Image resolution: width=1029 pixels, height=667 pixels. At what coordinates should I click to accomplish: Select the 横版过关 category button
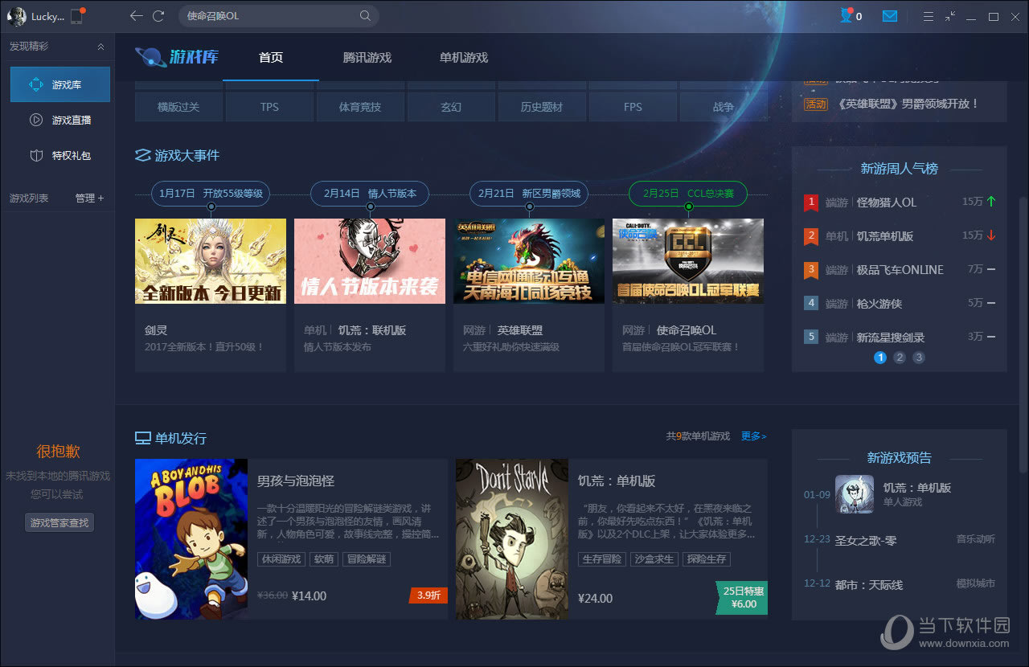[178, 107]
